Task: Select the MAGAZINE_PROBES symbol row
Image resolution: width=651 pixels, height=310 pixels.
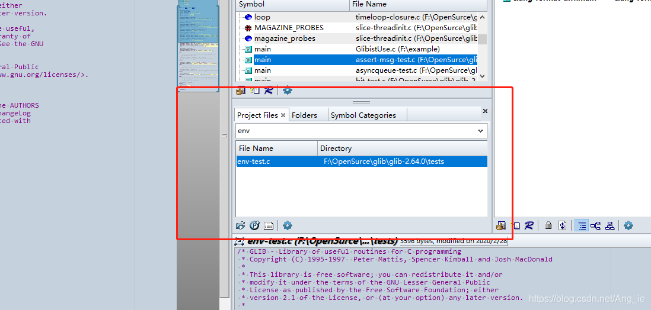Action: [289, 28]
